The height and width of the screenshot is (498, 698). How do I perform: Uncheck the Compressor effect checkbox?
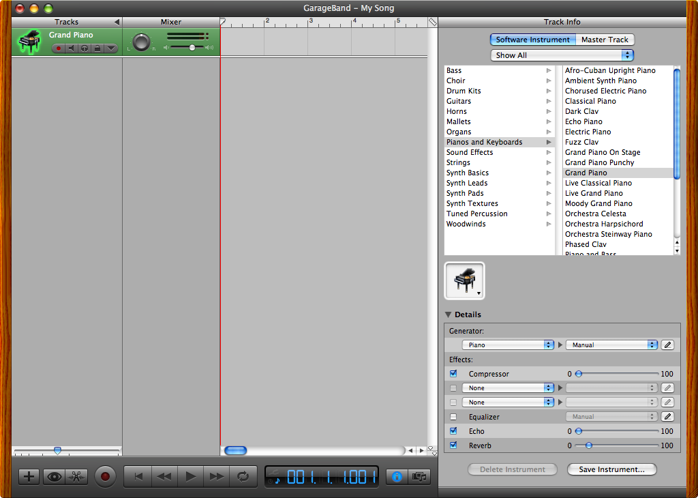coord(453,374)
